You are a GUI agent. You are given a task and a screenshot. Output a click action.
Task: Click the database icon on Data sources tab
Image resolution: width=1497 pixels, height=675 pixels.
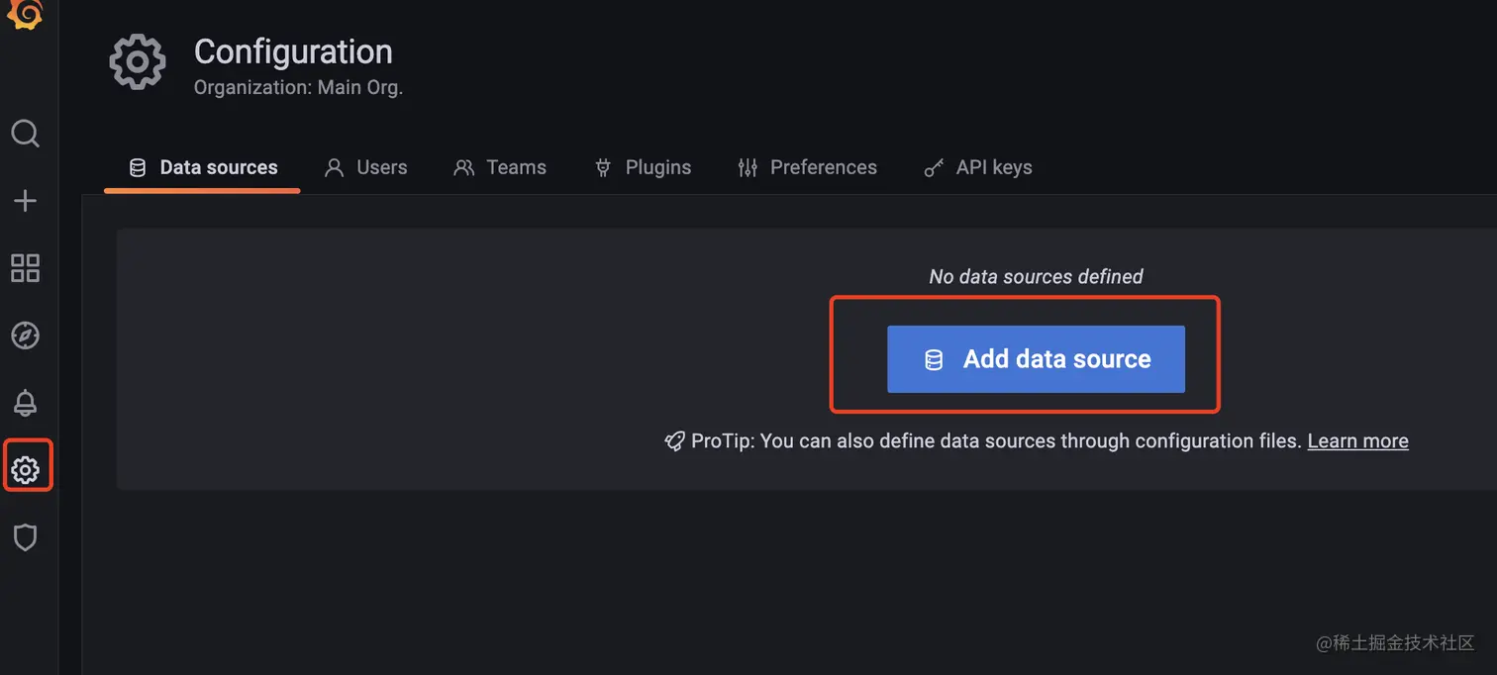coord(136,167)
